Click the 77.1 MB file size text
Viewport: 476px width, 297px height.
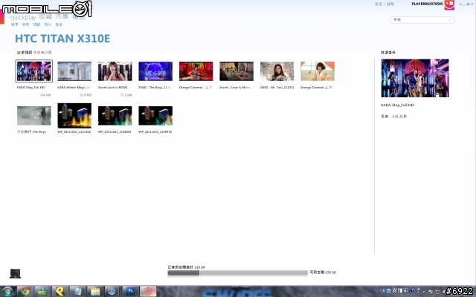pyautogui.click(x=126, y=95)
